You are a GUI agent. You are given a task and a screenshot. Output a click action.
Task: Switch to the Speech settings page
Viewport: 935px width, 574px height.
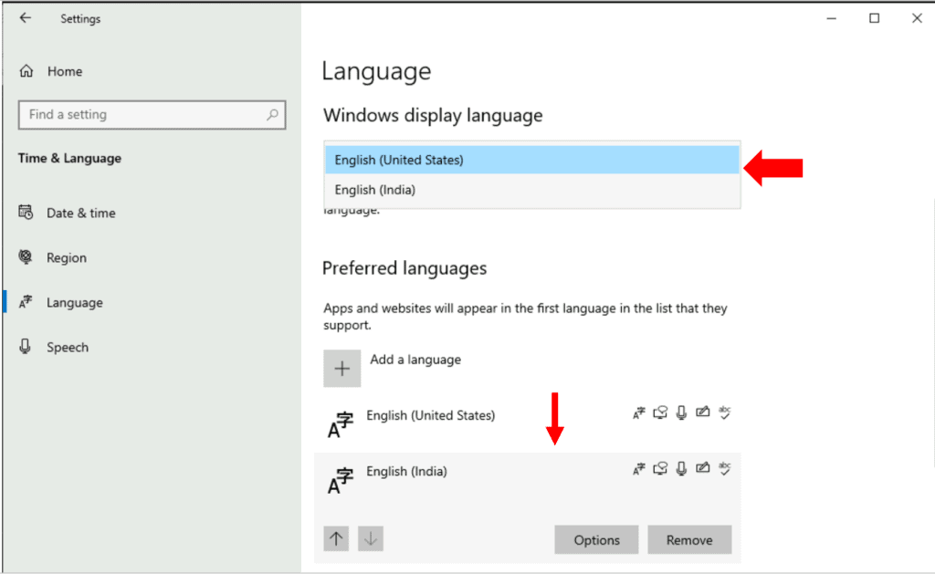click(x=67, y=348)
